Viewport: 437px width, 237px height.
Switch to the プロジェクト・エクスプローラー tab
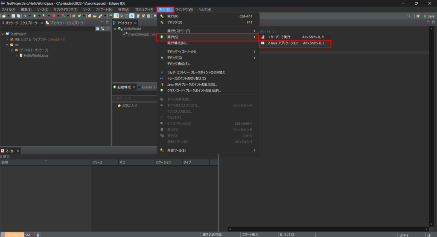[x=65, y=23]
